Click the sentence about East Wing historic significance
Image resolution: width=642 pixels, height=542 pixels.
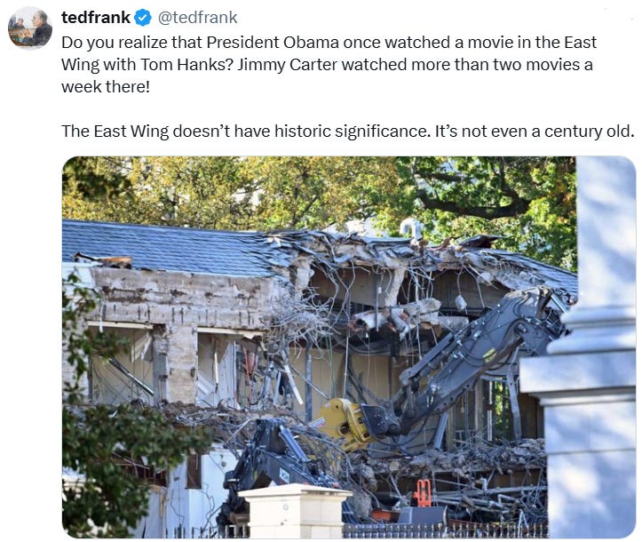click(347, 132)
